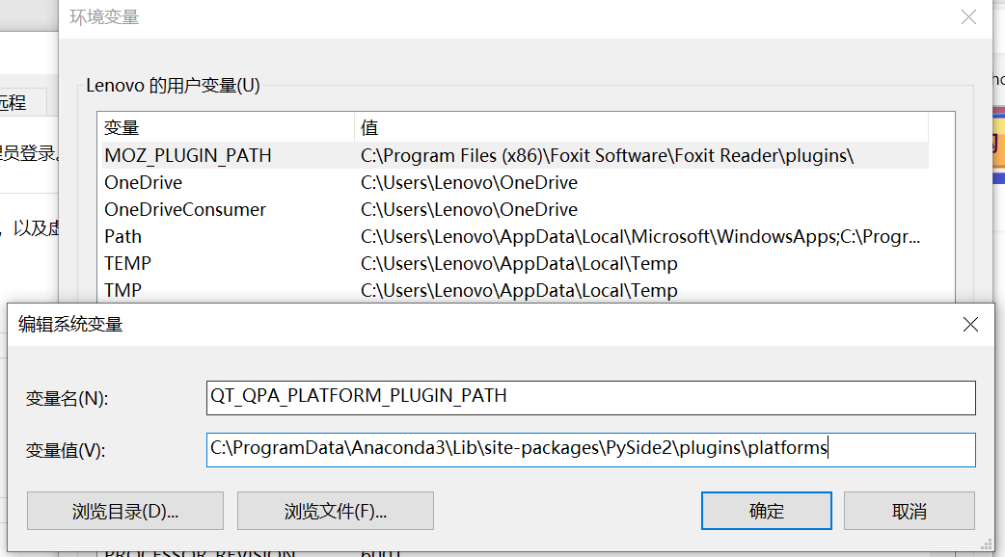
Task: Click the 值 column header to sort
Action: 369,127
